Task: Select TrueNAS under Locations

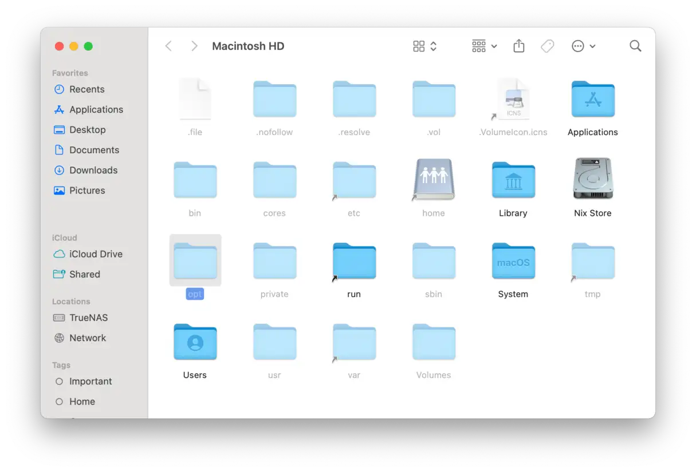Action: 88,318
